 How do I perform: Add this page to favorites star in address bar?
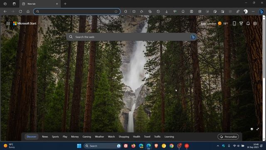point(116,12)
